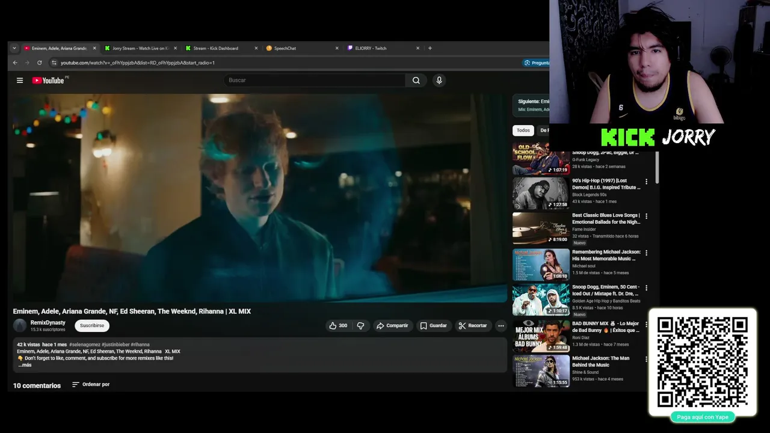Click the #selenagomez hashtag
Screen dimensions: 770x433
pyautogui.click(x=85, y=345)
